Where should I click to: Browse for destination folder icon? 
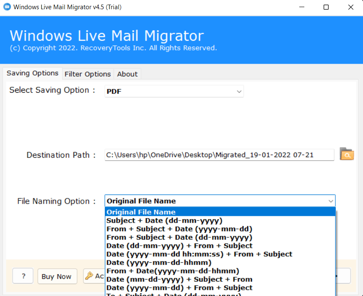347,154
